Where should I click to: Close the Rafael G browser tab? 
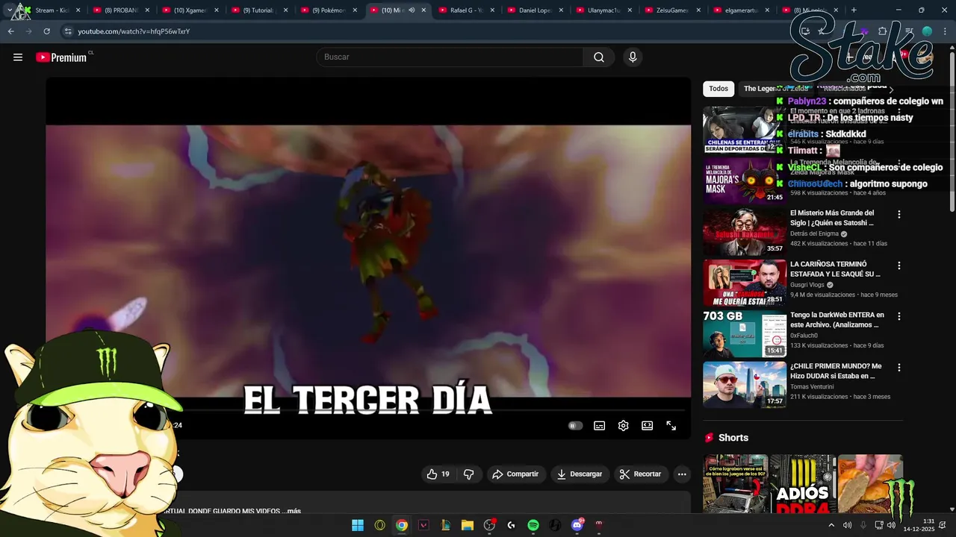pyautogui.click(x=493, y=10)
